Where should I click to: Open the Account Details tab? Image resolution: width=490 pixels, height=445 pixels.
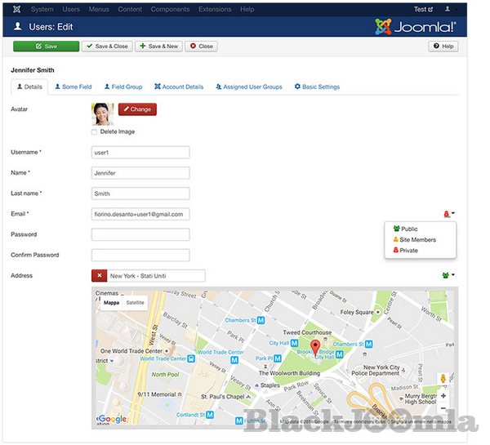tap(180, 87)
